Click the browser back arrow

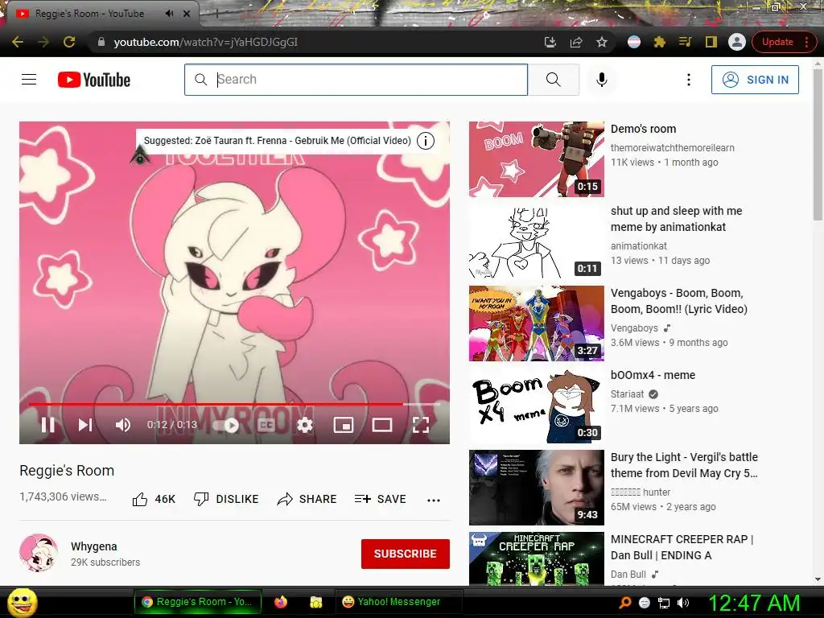[x=18, y=42]
